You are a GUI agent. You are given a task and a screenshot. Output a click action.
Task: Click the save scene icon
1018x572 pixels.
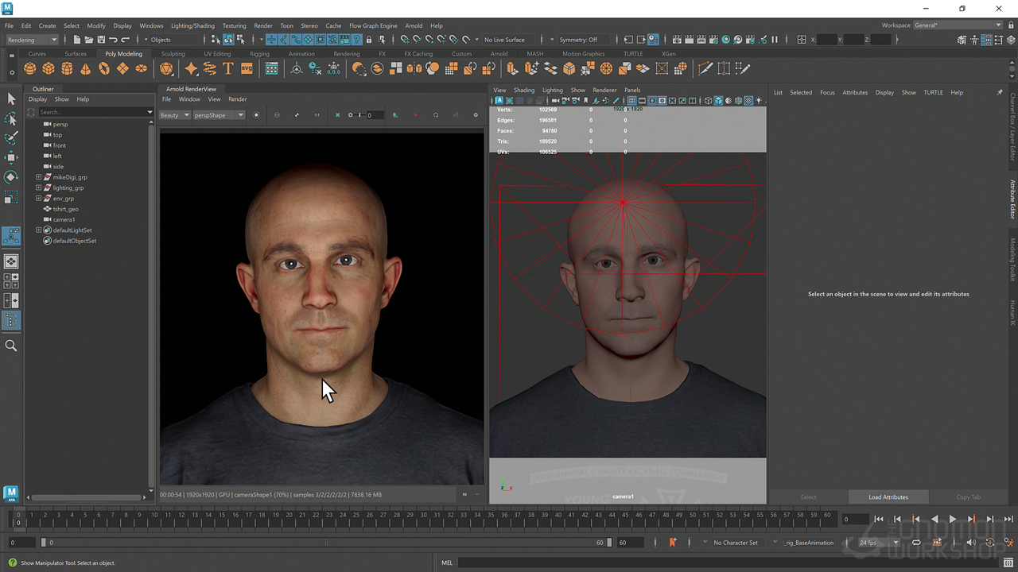100,40
